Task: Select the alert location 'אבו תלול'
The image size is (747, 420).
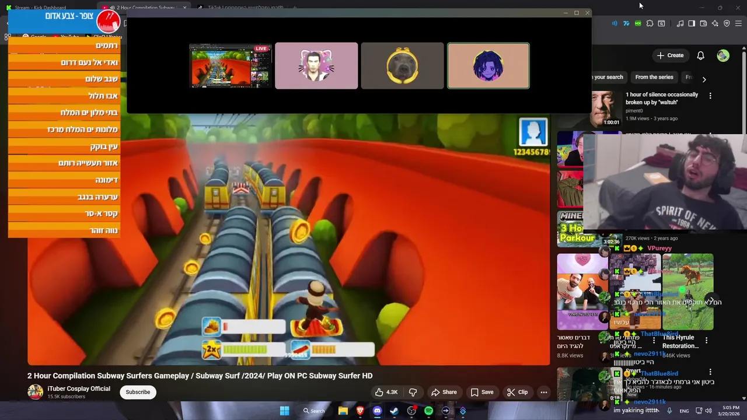Action: click(x=64, y=96)
